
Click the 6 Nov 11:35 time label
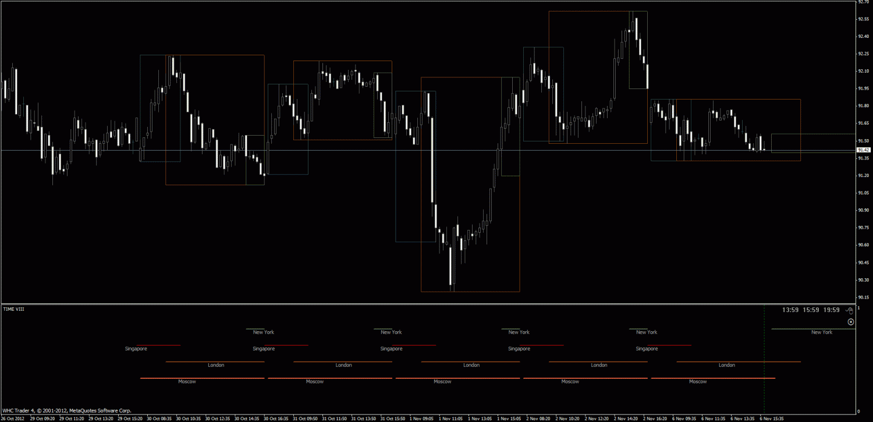tap(714, 419)
